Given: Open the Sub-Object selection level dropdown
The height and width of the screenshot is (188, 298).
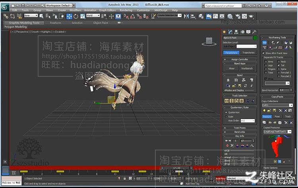Looking at the screenshot, I should click(246, 46).
